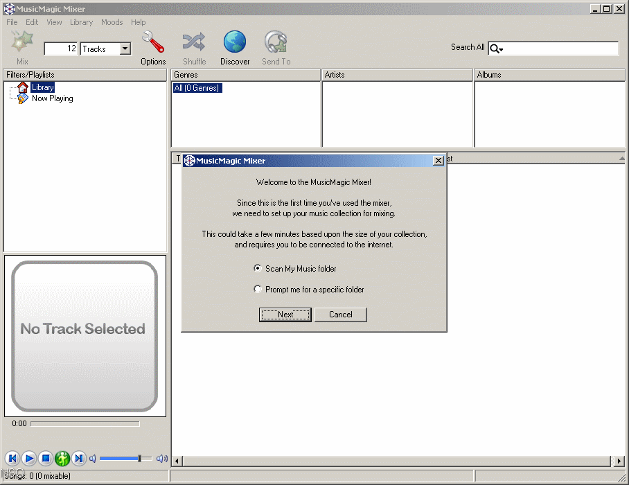Skip to previous track

(12, 458)
